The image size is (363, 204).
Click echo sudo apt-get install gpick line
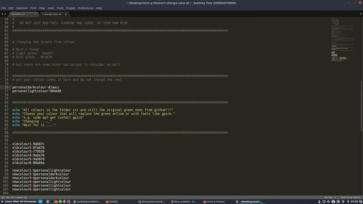tap(48, 117)
